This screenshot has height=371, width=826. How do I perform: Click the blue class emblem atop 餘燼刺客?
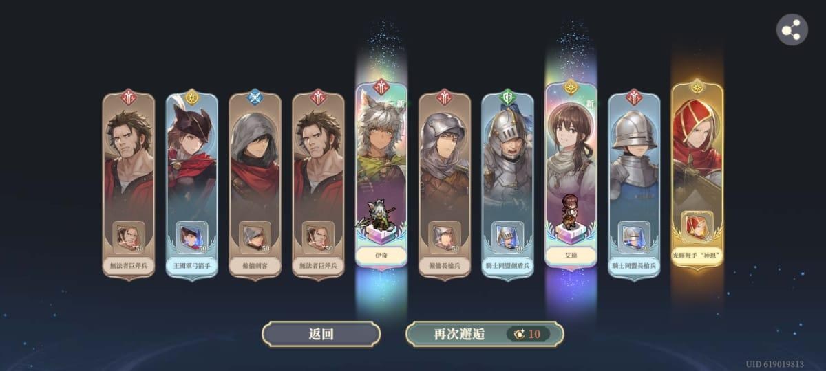click(x=255, y=96)
